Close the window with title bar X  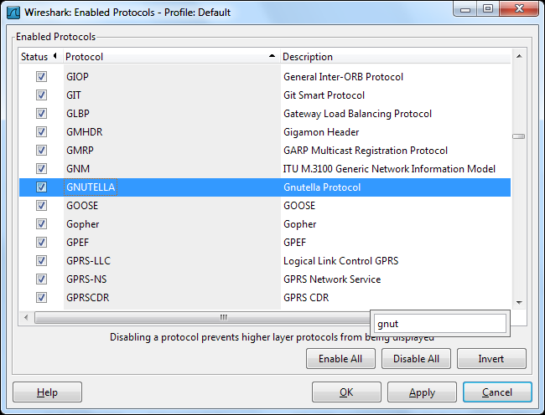point(519,8)
